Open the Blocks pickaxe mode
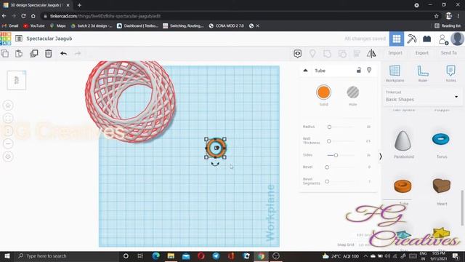465x262 pixels. tap(412, 39)
